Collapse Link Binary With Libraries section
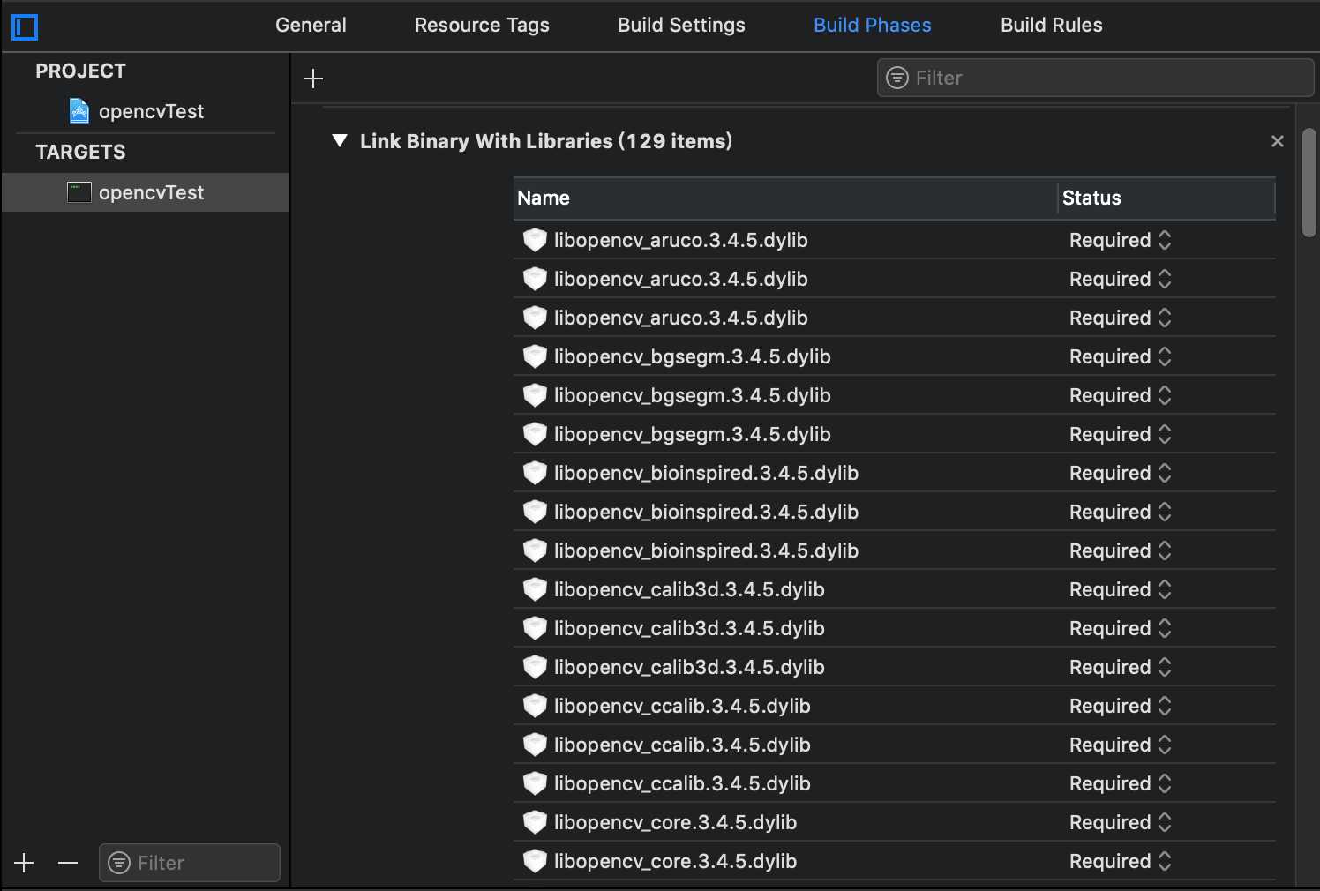Screen dimensions: 1320x891 pos(340,141)
